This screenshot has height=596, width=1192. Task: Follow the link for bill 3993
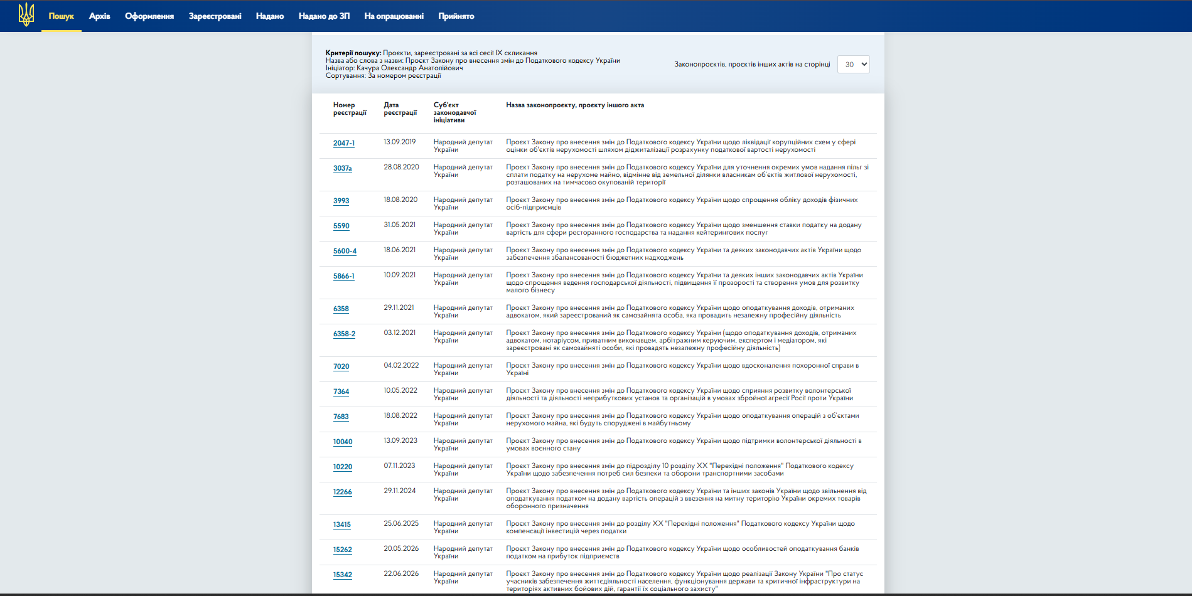coord(341,201)
